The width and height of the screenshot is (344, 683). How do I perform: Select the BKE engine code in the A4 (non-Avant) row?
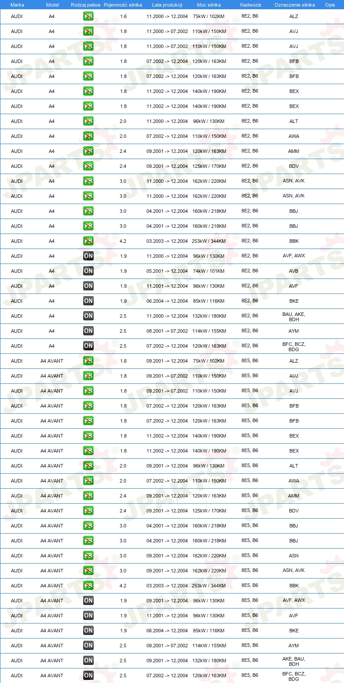pos(294,301)
